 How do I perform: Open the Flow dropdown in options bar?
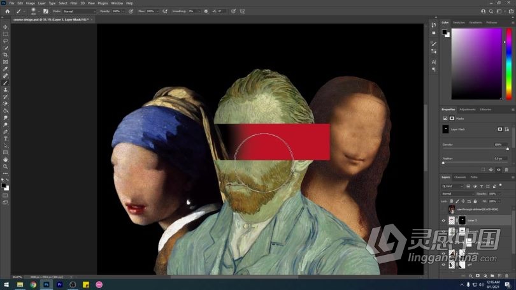157,11
